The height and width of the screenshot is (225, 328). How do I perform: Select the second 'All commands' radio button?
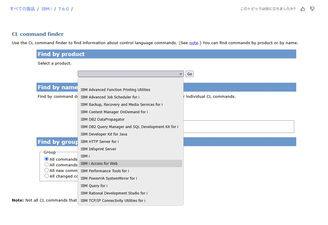click(x=47, y=165)
